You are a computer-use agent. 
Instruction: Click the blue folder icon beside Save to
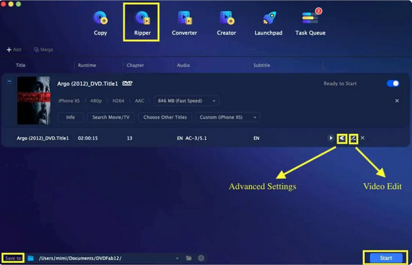click(31, 258)
